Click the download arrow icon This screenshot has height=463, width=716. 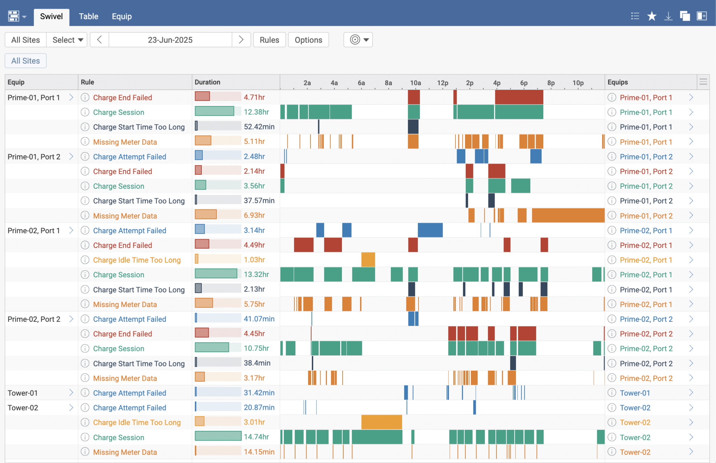point(668,16)
